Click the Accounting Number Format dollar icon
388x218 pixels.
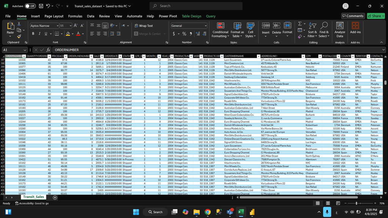174,34
